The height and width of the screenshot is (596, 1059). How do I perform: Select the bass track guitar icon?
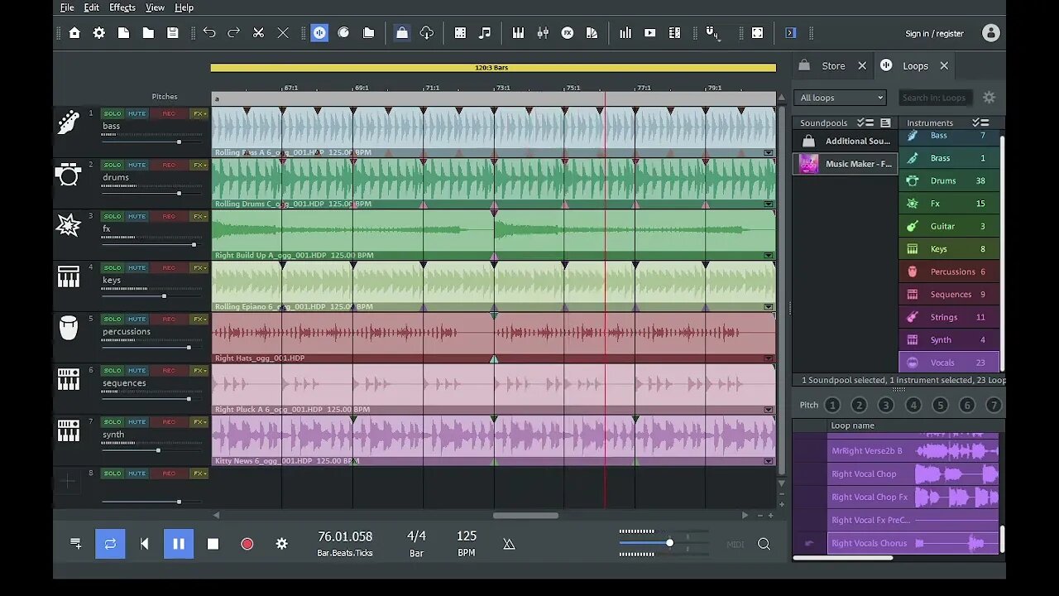coord(68,123)
